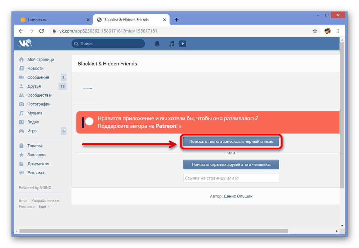The width and height of the screenshot is (359, 248).
Task: Open Друзья in sidebar
Action: (34, 86)
